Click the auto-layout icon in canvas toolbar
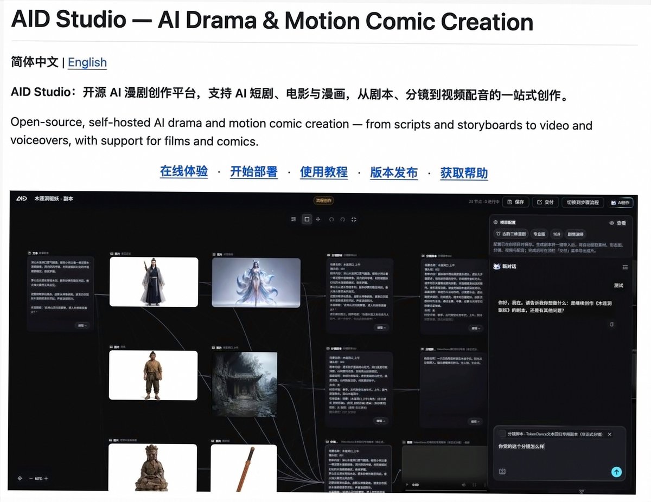Image resolution: width=651 pixels, height=502 pixels. coord(293,219)
